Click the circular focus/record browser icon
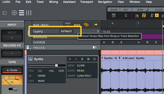The height and width of the screenshot is (94, 164). point(14,13)
